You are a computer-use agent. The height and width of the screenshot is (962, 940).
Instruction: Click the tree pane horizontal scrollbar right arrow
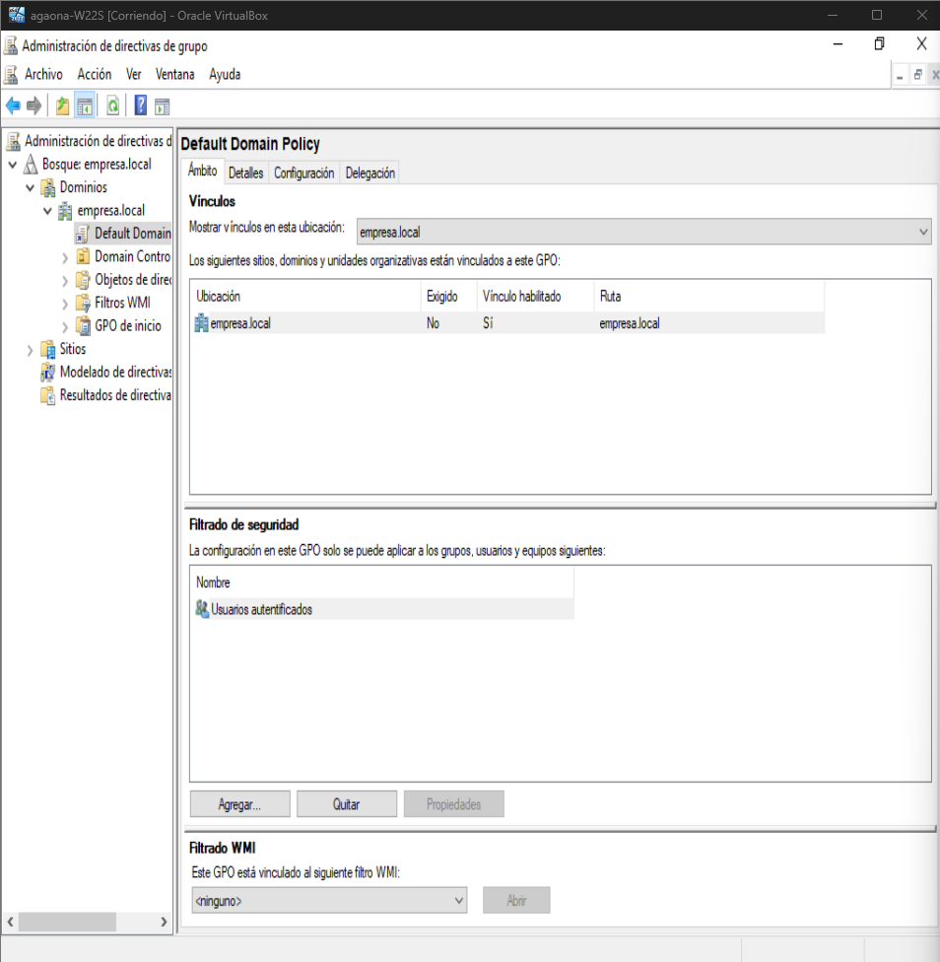164,922
